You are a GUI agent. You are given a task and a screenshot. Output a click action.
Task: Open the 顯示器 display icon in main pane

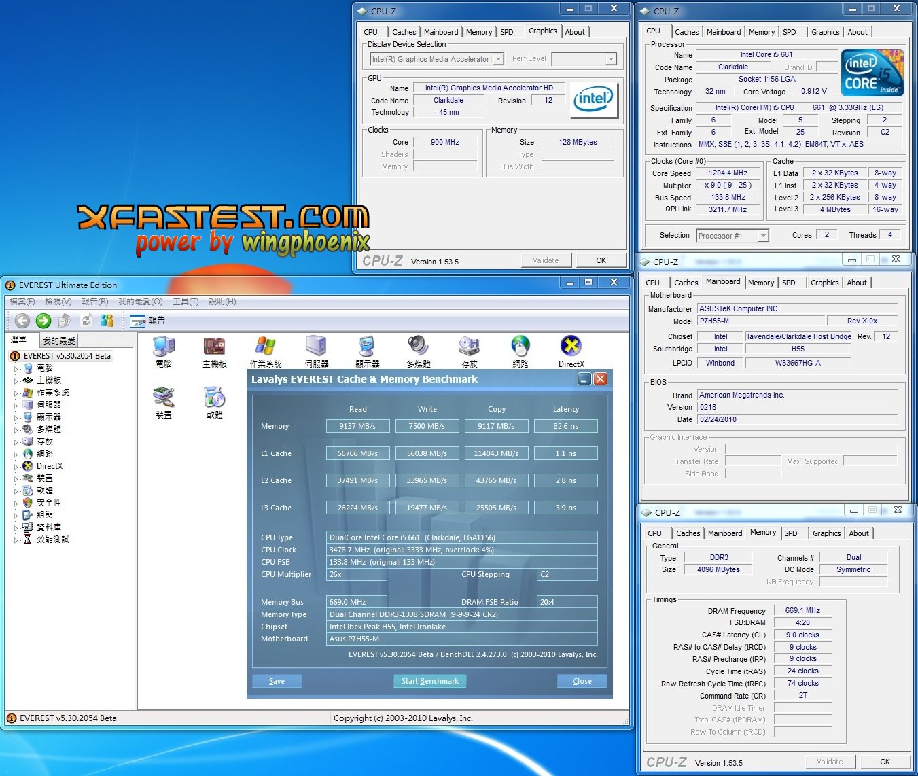[x=367, y=352]
